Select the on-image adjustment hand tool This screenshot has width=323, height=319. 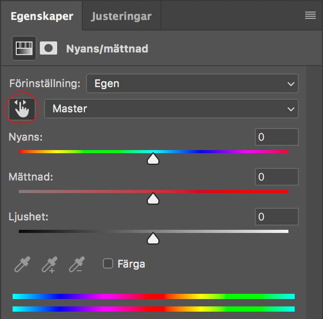22,109
